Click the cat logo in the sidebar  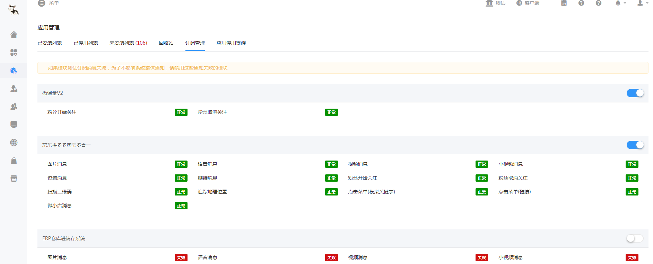coord(14,10)
